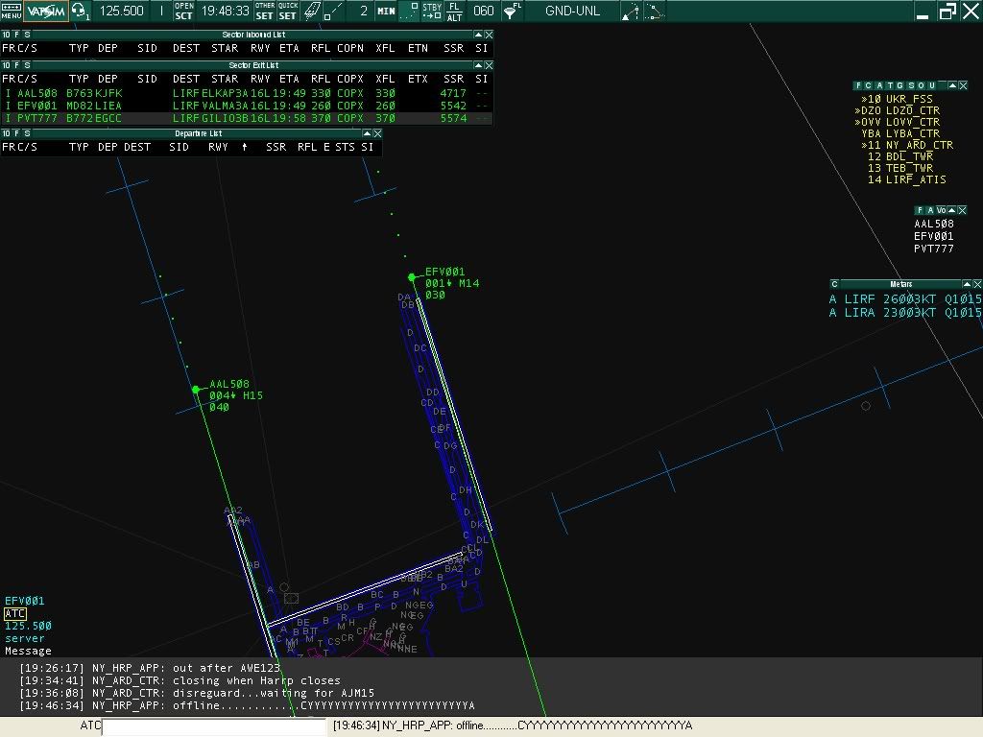Image resolution: width=983 pixels, height=737 pixels.
Task: Toggle the G filter in controller list
Action: pyautogui.click(x=900, y=85)
